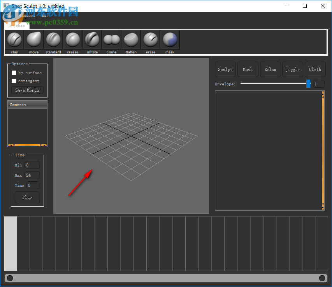Image resolution: width=332 pixels, height=287 pixels.
Task: Select the mask brush
Action: pos(170,40)
